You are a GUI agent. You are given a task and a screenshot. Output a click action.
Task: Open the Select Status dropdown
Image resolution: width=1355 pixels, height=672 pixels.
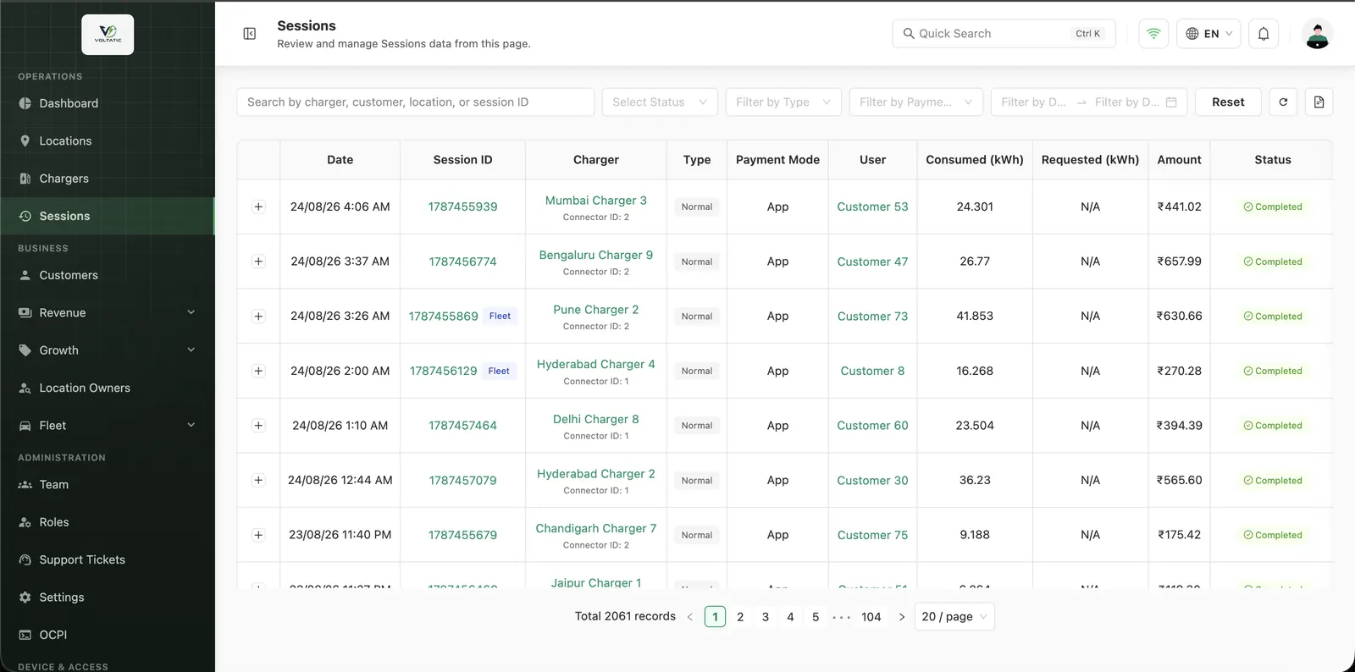click(660, 102)
